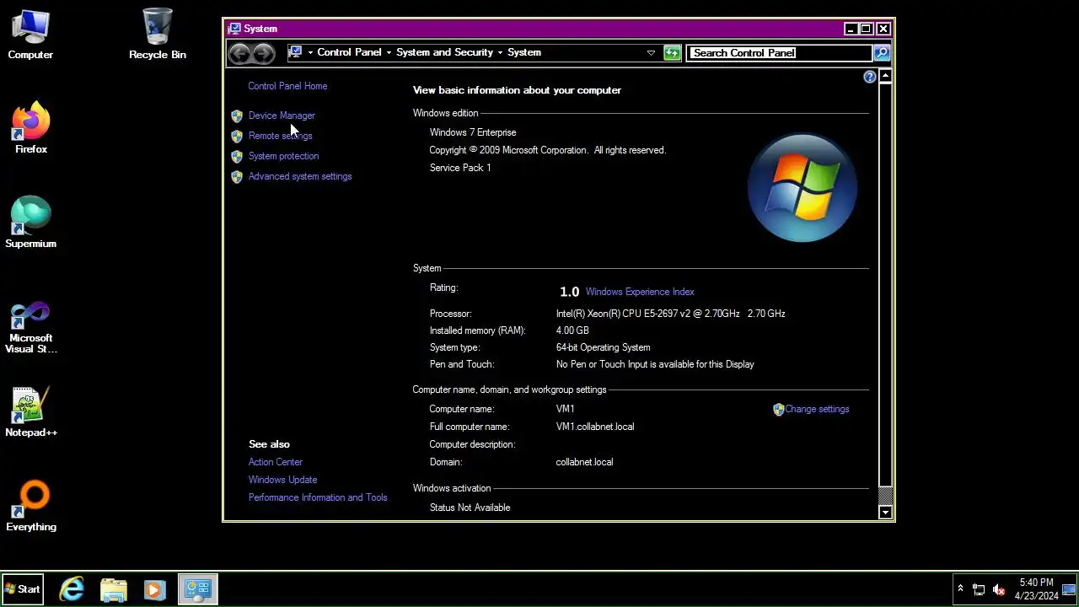This screenshot has width=1079, height=607.
Task: Click Change settings for computer name
Action: [817, 409]
